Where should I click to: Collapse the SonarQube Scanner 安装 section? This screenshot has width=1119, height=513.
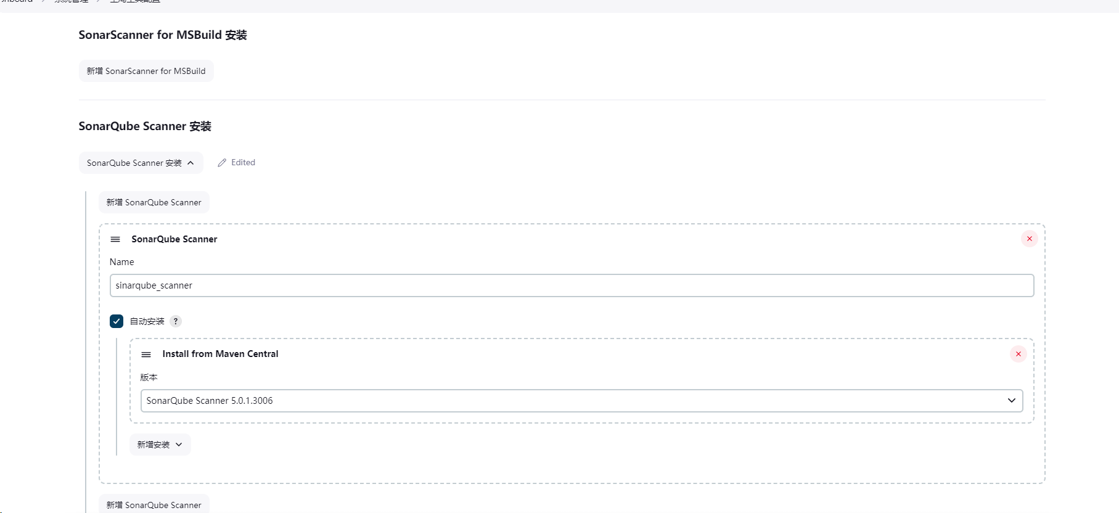[141, 163]
